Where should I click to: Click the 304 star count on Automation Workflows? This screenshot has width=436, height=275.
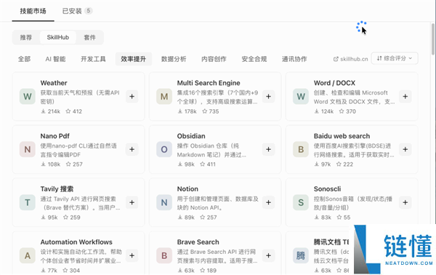(71, 270)
